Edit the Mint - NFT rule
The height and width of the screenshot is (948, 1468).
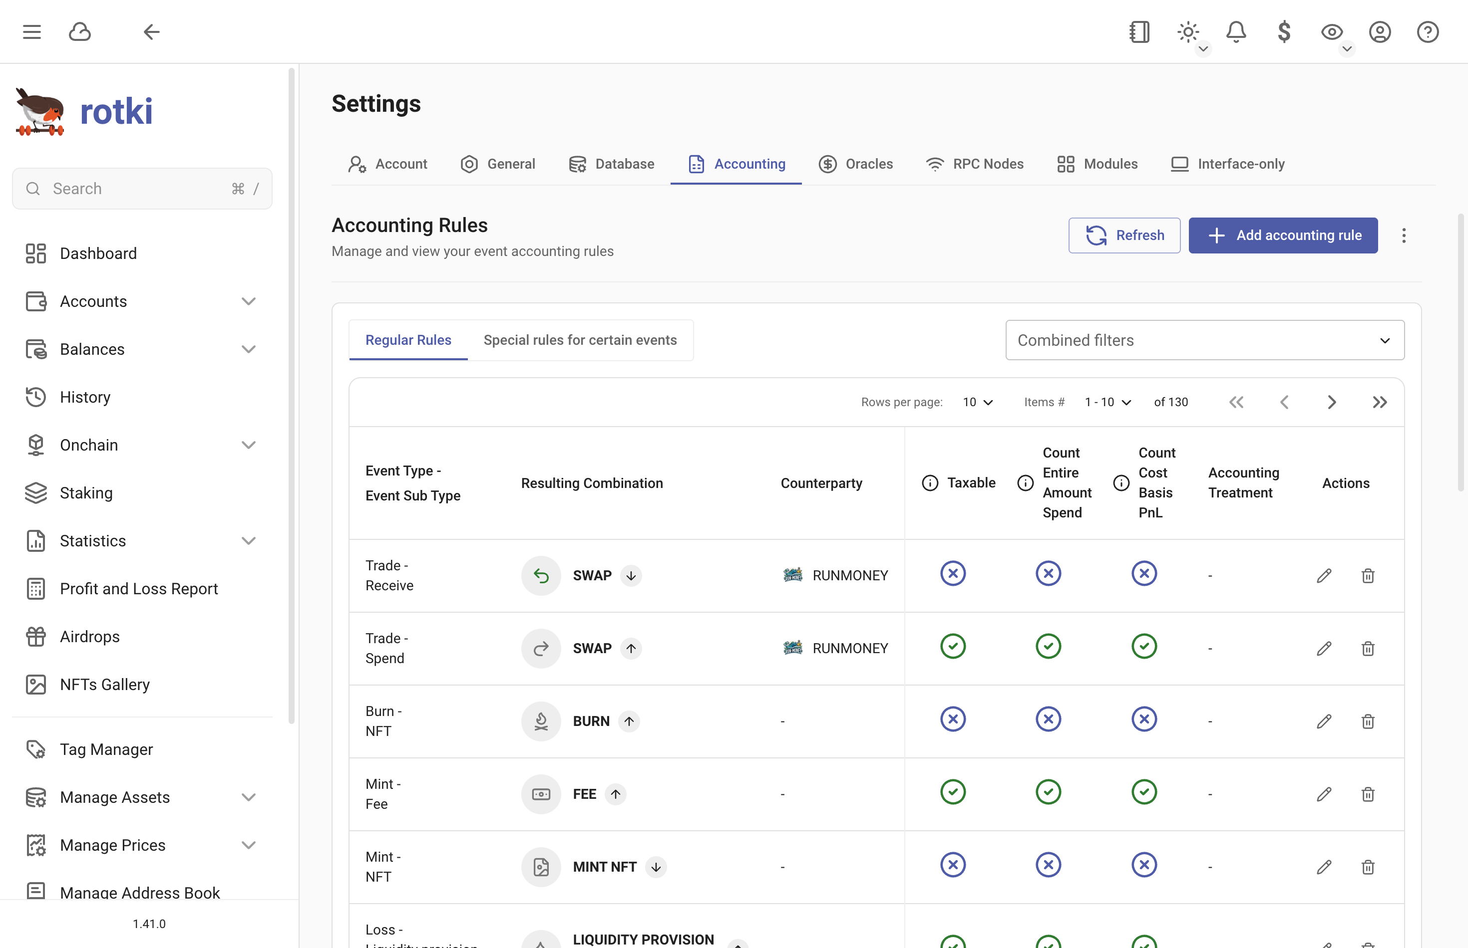(x=1325, y=867)
